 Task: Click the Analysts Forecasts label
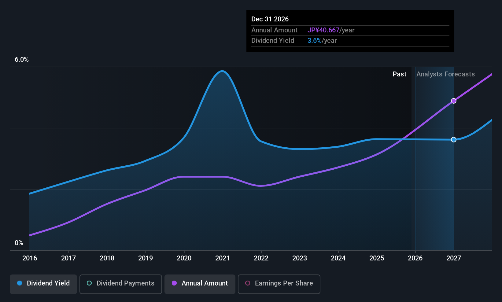pyautogui.click(x=445, y=74)
